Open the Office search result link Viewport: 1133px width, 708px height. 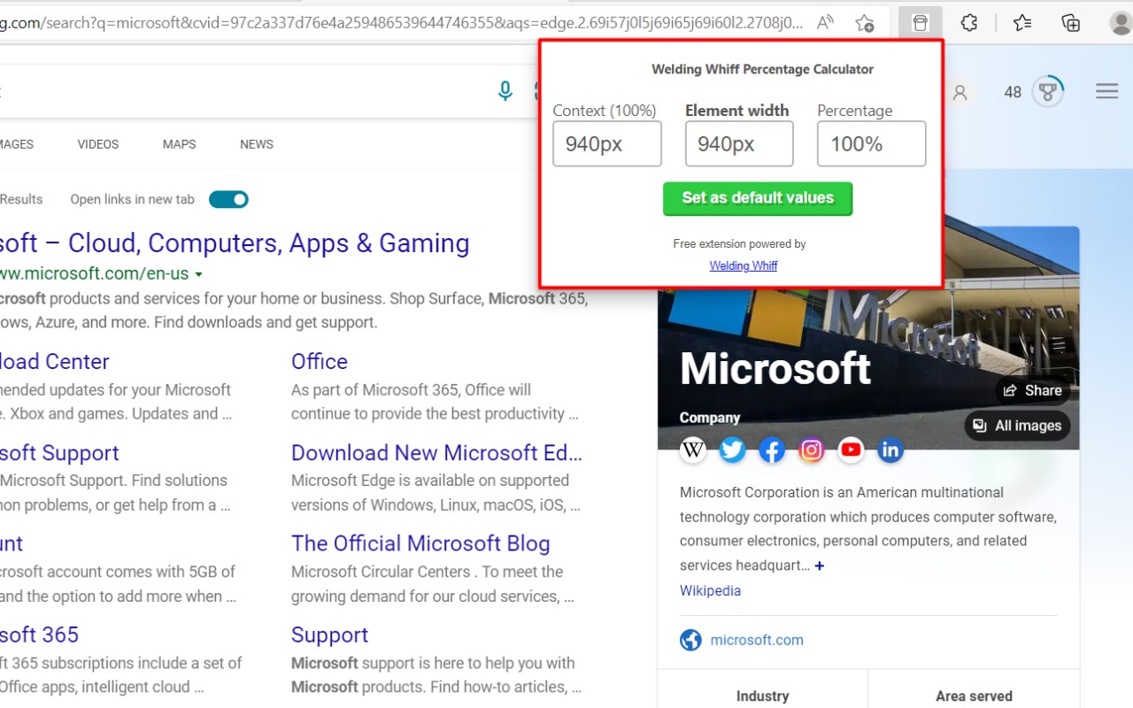[320, 361]
